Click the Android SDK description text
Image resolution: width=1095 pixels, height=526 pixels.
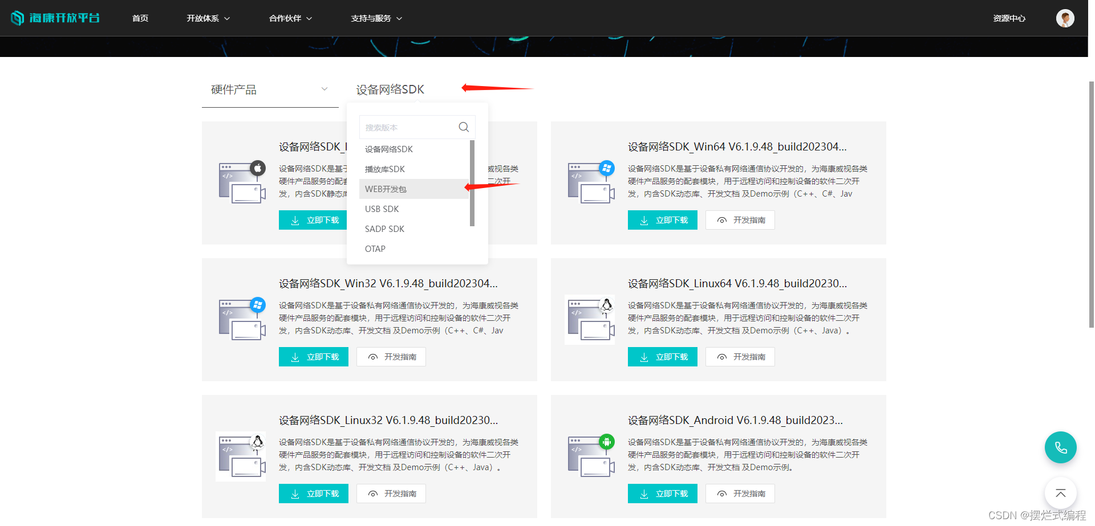[748, 455]
